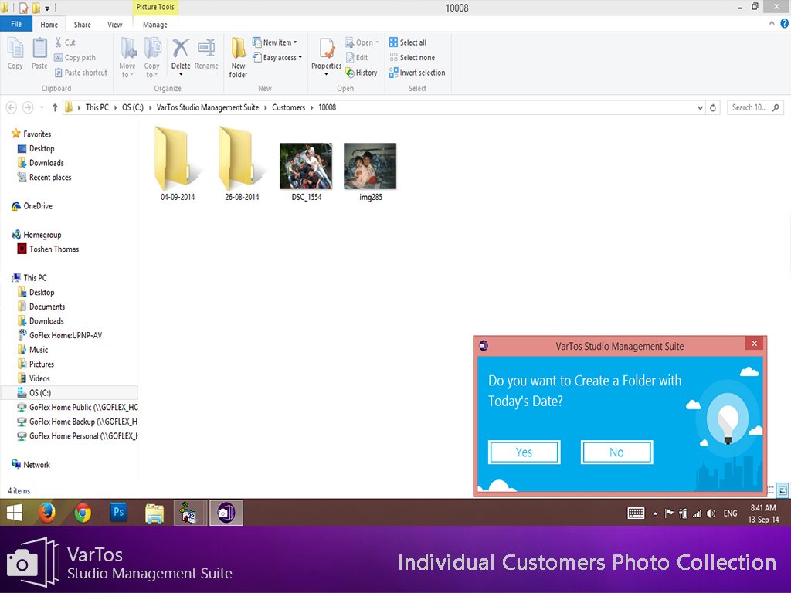Show hidden tray icons arrow

(655, 513)
